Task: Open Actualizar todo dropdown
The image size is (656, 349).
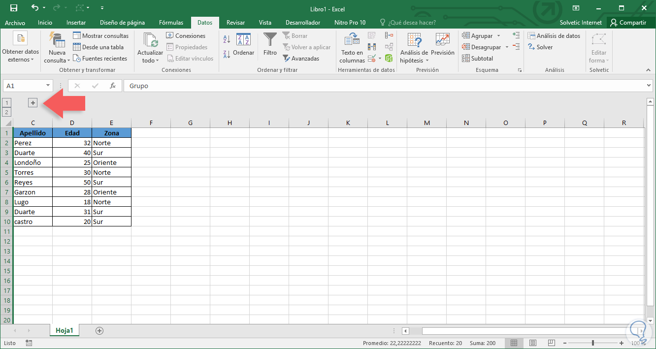Action: (x=150, y=48)
